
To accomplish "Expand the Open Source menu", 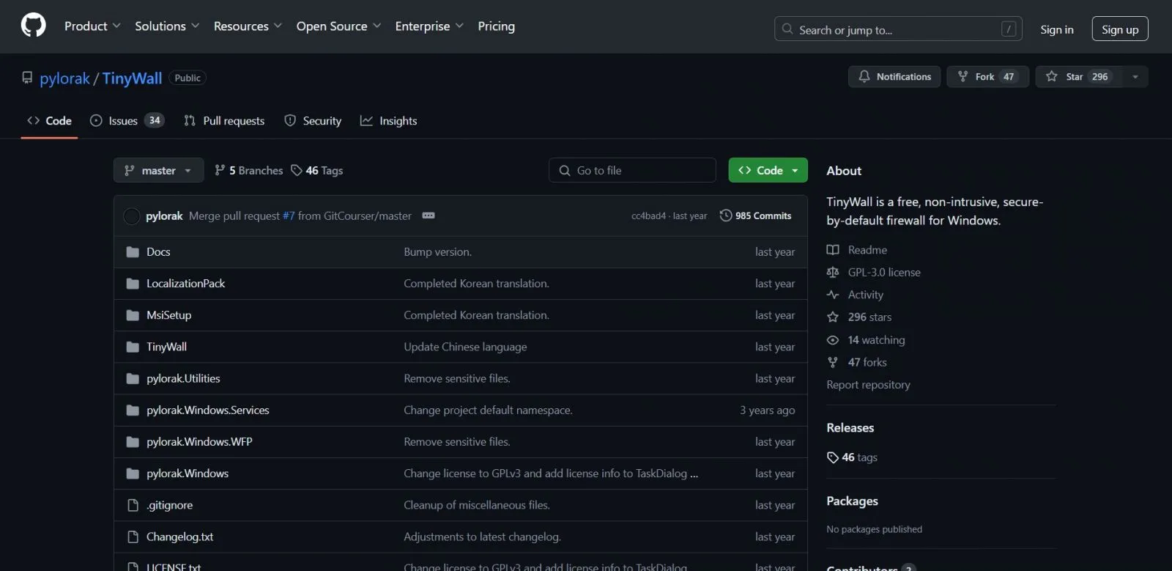I will click(x=338, y=26).
